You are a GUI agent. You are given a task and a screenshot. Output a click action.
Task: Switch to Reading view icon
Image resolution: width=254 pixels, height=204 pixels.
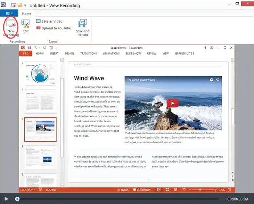(x=176, y=190)
